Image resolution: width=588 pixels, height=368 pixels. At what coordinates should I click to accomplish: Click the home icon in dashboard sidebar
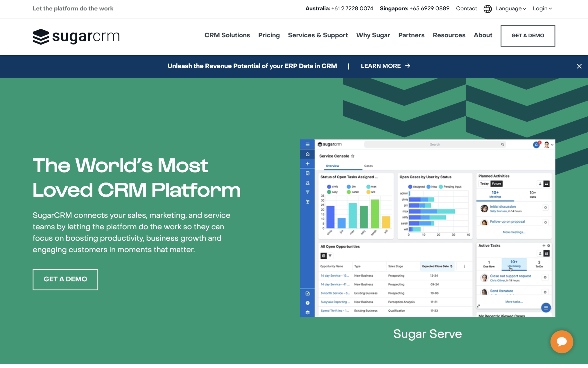[x=307, y=154]
